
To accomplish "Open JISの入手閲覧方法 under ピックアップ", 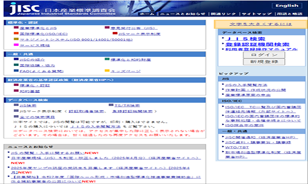I will (x=246, y=85).
